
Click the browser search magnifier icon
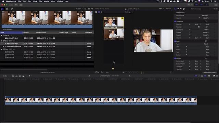pyautogui.click(x=92, y=9)
